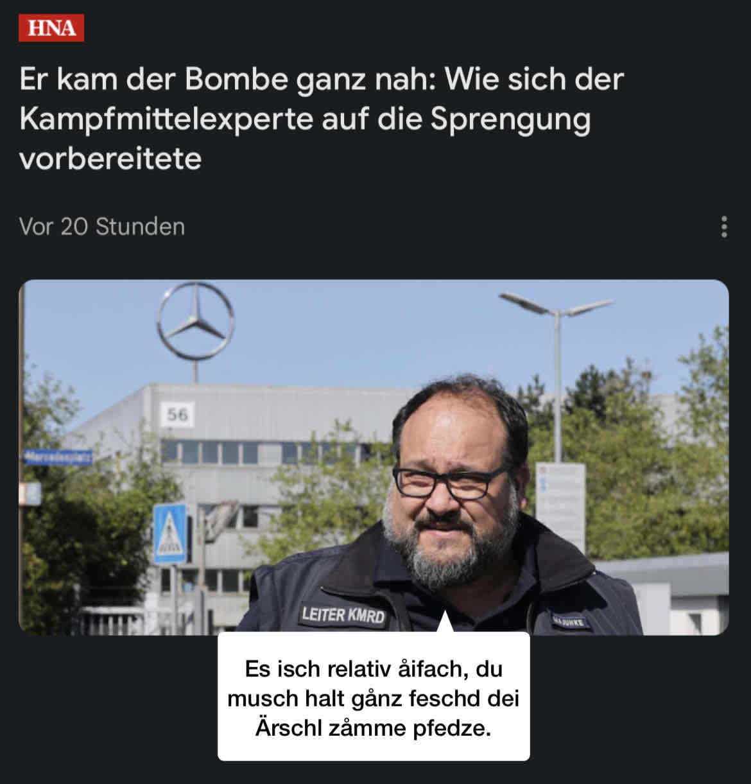Click the blue Mercedesplatz street sign
The image size is (751, 784).
pyautogui.click(x=58, y=457)
